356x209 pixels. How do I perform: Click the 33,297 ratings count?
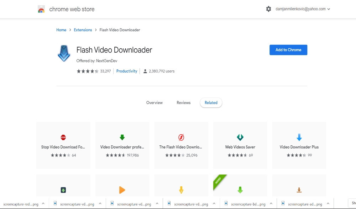[x=105, y=71]
